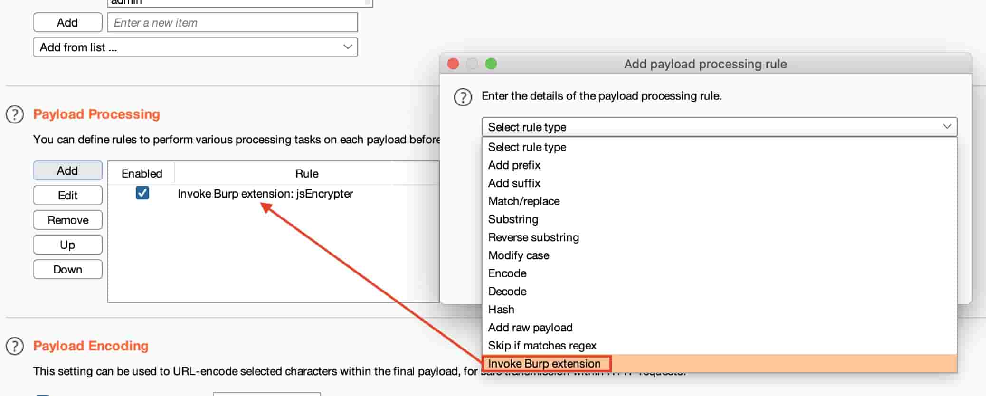Image resolution: width=986 pixels, height=396 pixels.
Task: Uncheck the jsEncrypter rule Enabled checkbox
Action: pyautogui.click(x=142, y=193)
